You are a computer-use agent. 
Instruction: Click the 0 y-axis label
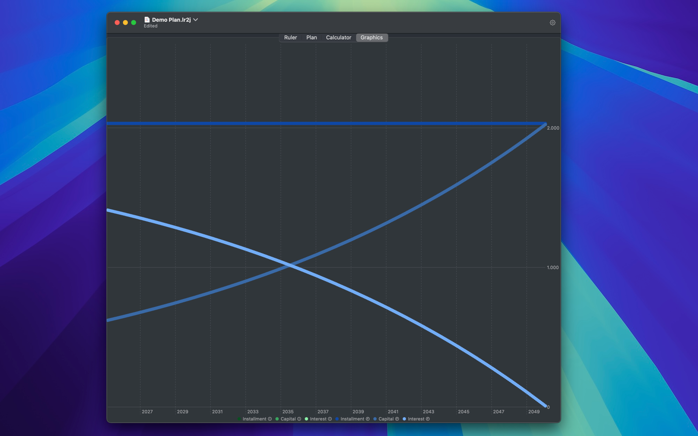point(548,407)
